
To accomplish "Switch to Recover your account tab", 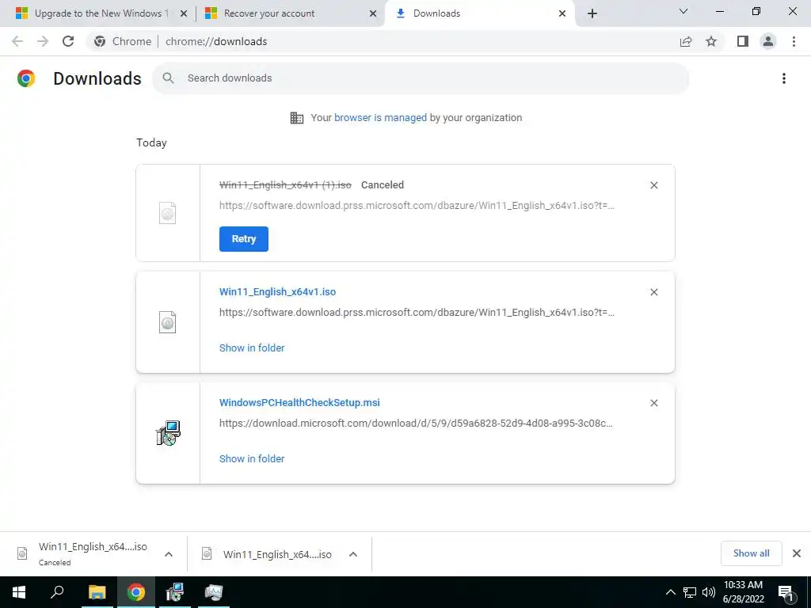I will point(290,13).
